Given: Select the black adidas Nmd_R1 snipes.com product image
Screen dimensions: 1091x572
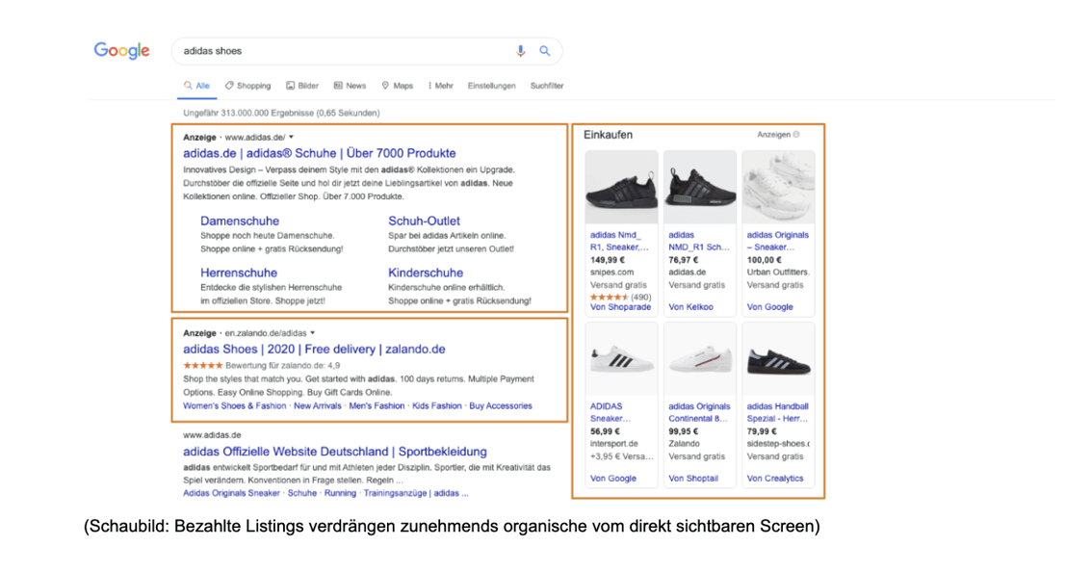Looking at the screenshot, I should click(x=621, y=187).
